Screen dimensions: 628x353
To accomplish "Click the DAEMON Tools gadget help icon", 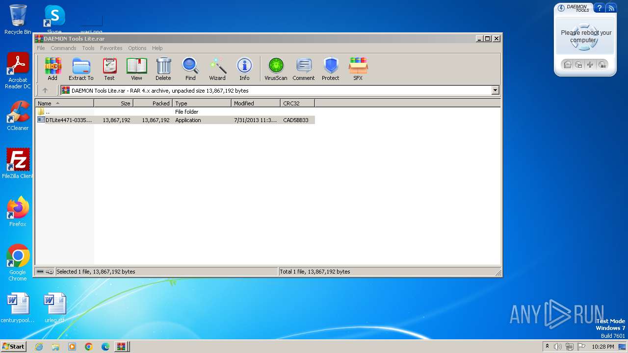I will [x=600, y=8].
